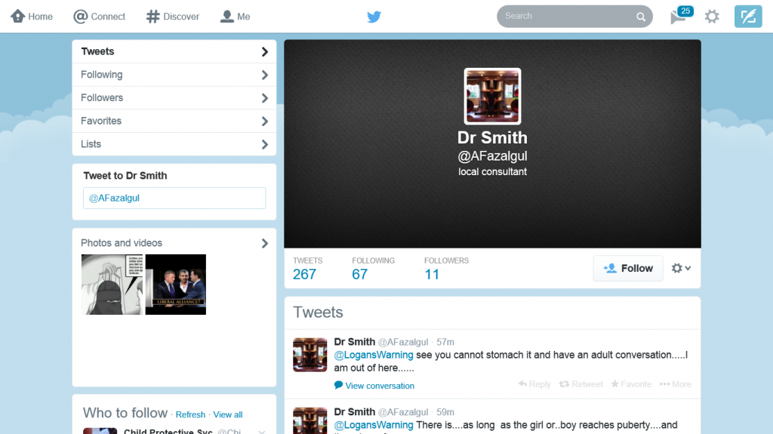Click the 267 tweets count
The width and height of the screenshot is (773, 434).
[x=305, y=274]
